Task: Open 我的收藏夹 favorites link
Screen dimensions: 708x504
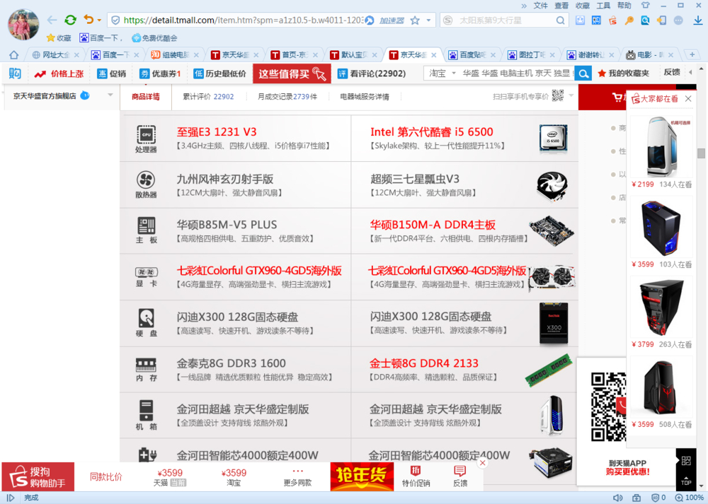Action: [623, 74]
